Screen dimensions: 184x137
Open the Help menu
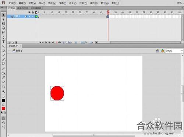tap(115, 3)
